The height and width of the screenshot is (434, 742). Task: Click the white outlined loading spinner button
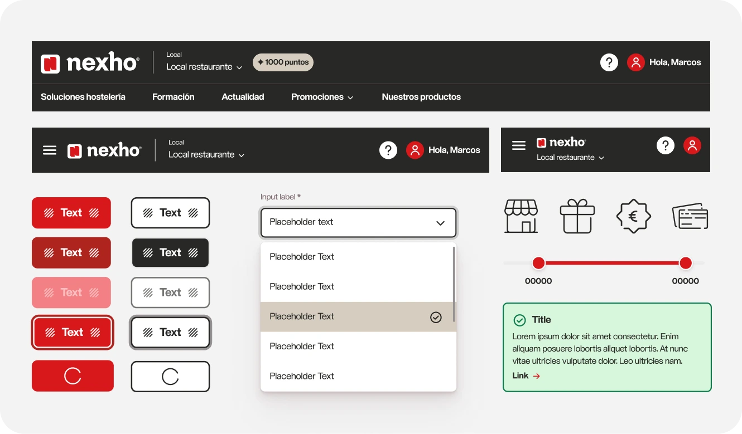point(170,377)
